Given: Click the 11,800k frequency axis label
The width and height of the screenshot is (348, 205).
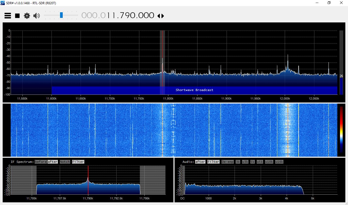Looking at the screenshot, I should 168,98.
